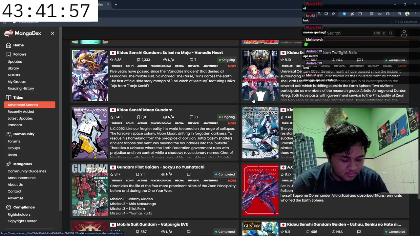Close the MangaDex sidebar with the X icon
420x236 pixels.
point(52,33)
